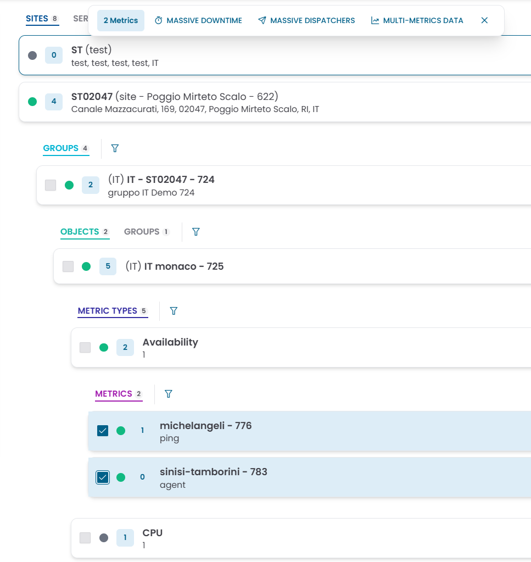531x562 pixels.
Task: Collapse the ST02047 Poggio Mirteto Scalo site
Action: [x=275, y=102]
